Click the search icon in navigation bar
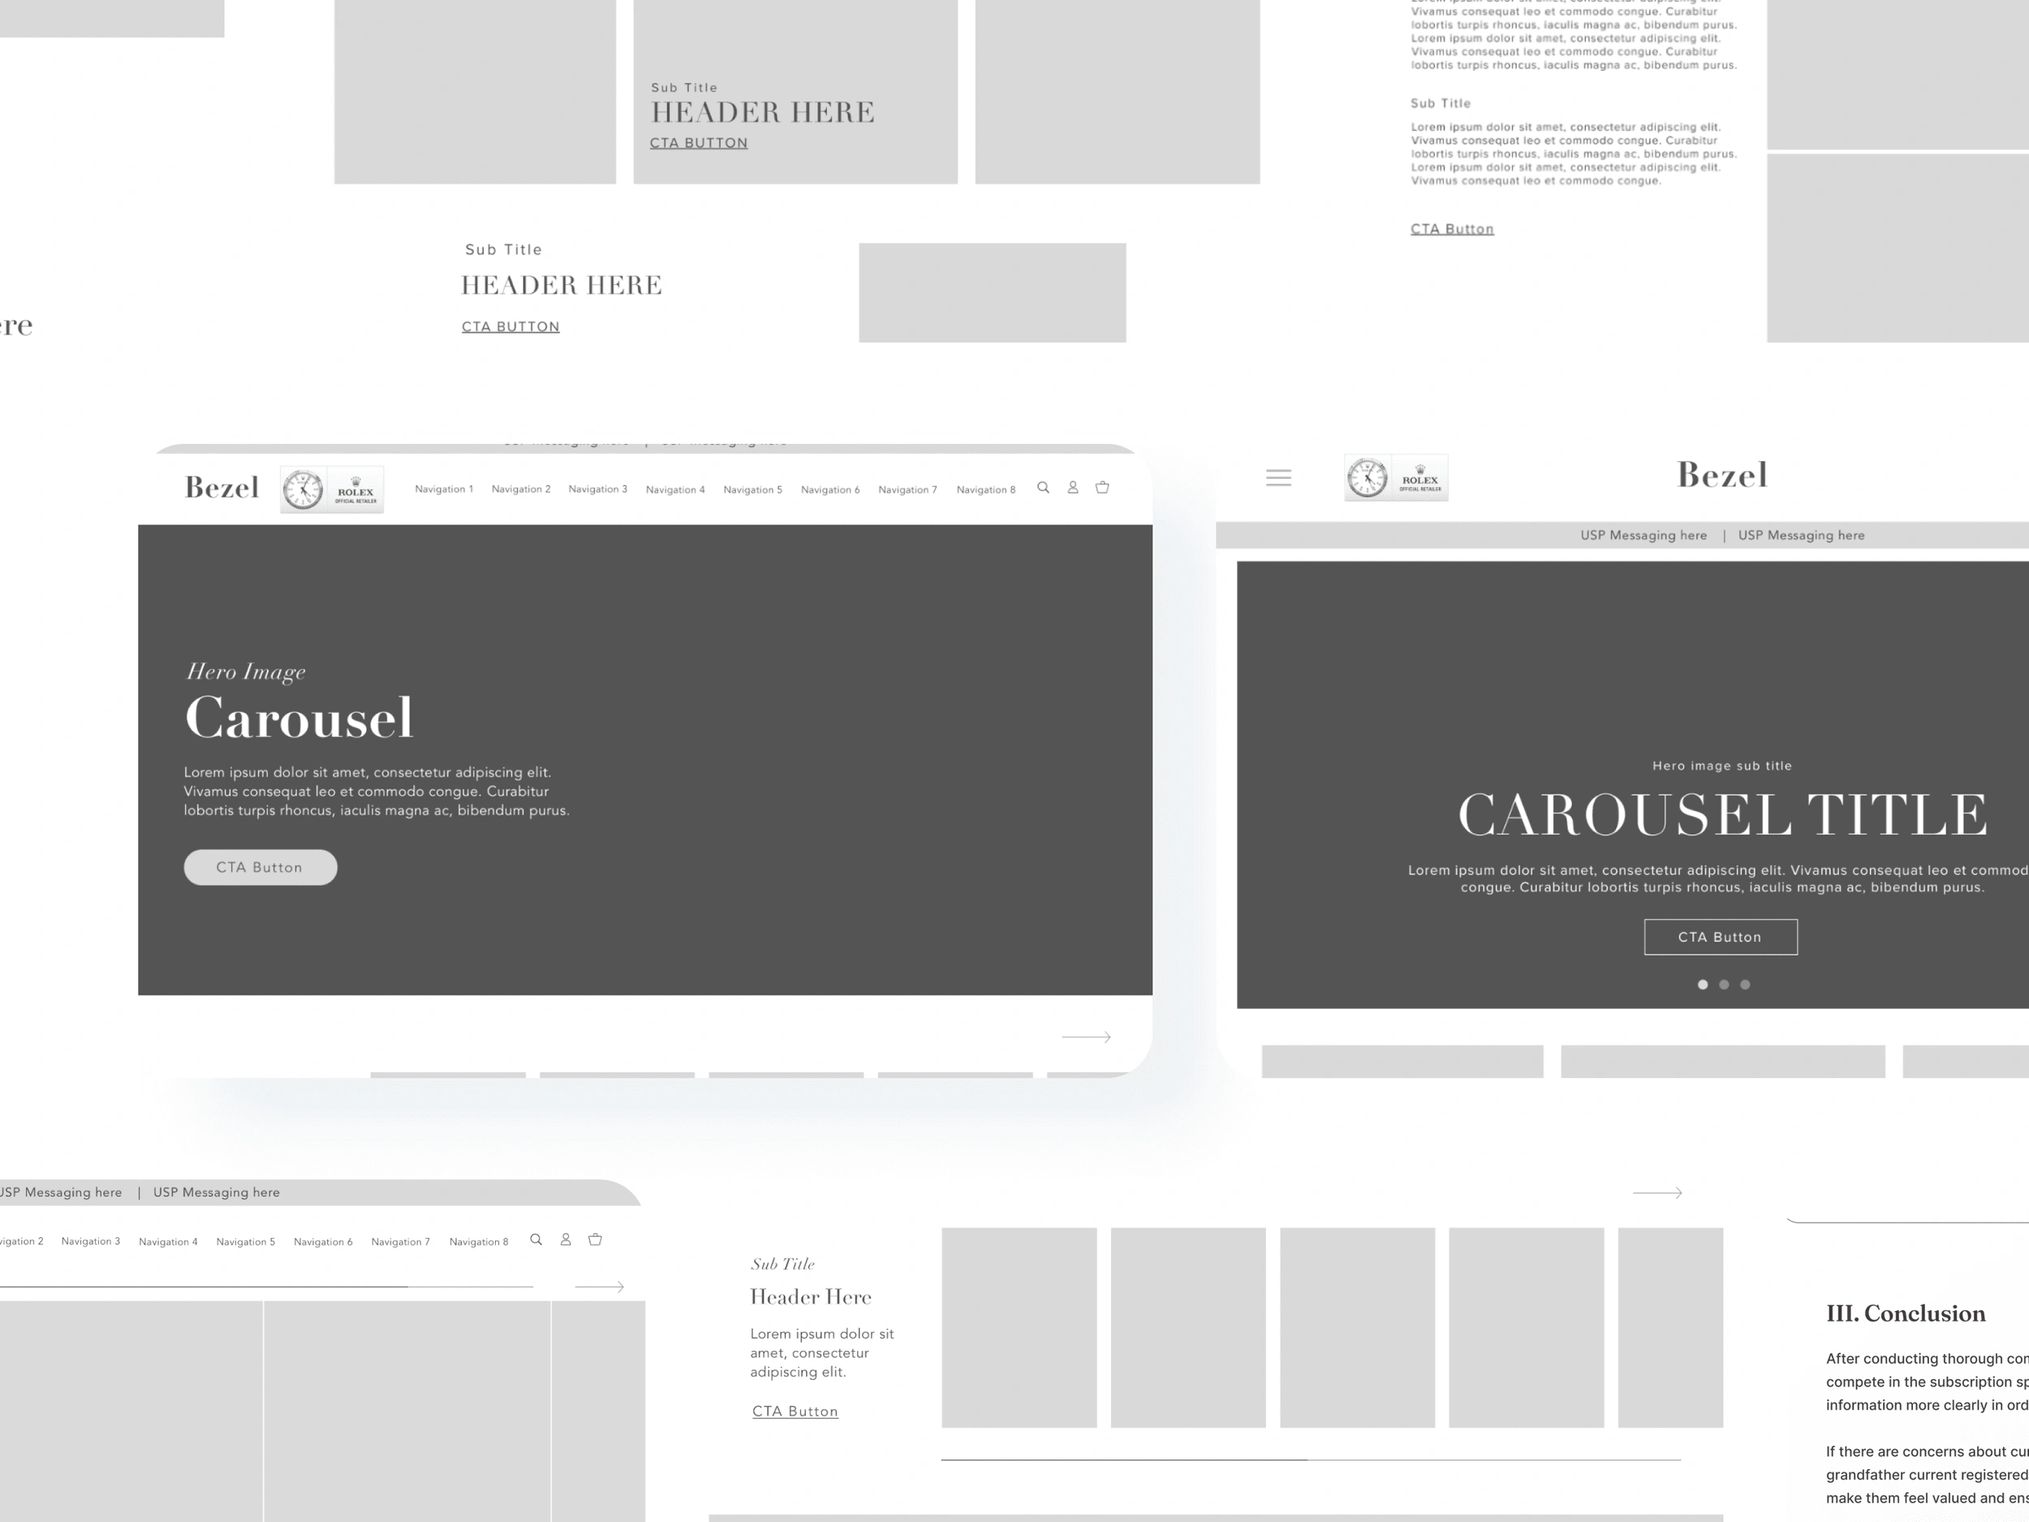This screenshot has width=2029, height=1522. coord(1041,488)
